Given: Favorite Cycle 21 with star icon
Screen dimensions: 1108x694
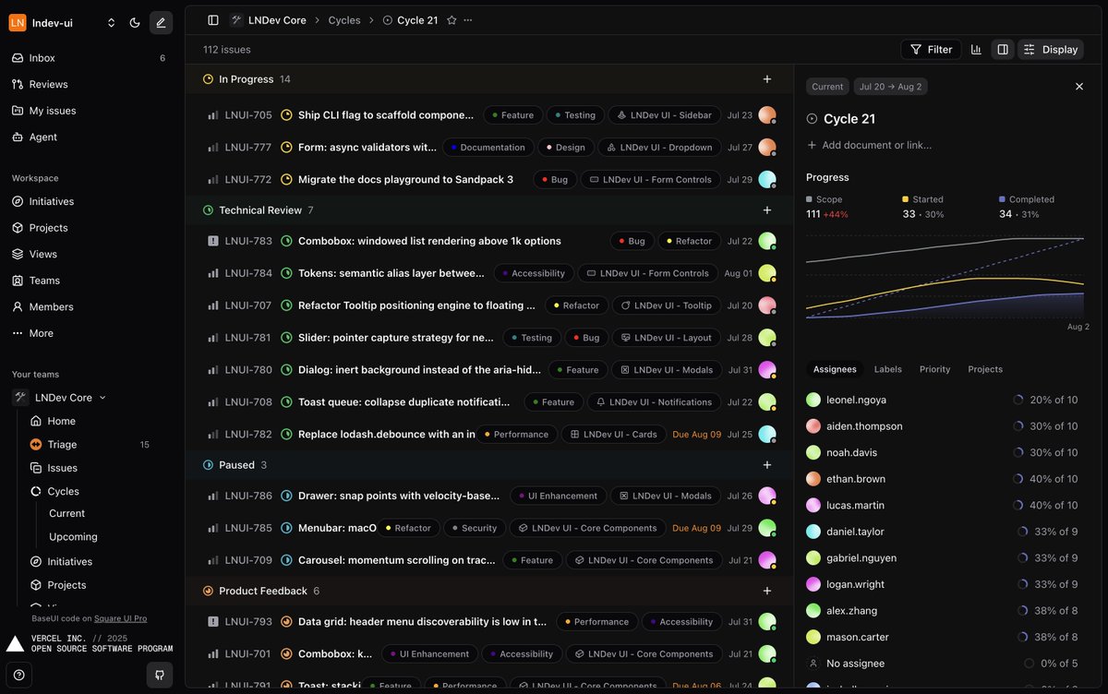Looking at the screenshot, I should click(x=452, y=19).
